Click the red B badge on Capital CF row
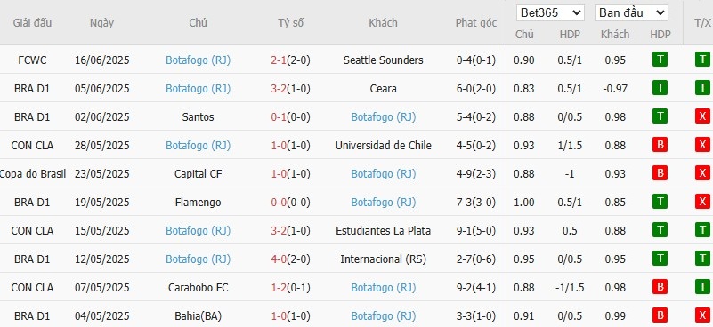This screenshot has width=713, height=327. pos(660,174)
